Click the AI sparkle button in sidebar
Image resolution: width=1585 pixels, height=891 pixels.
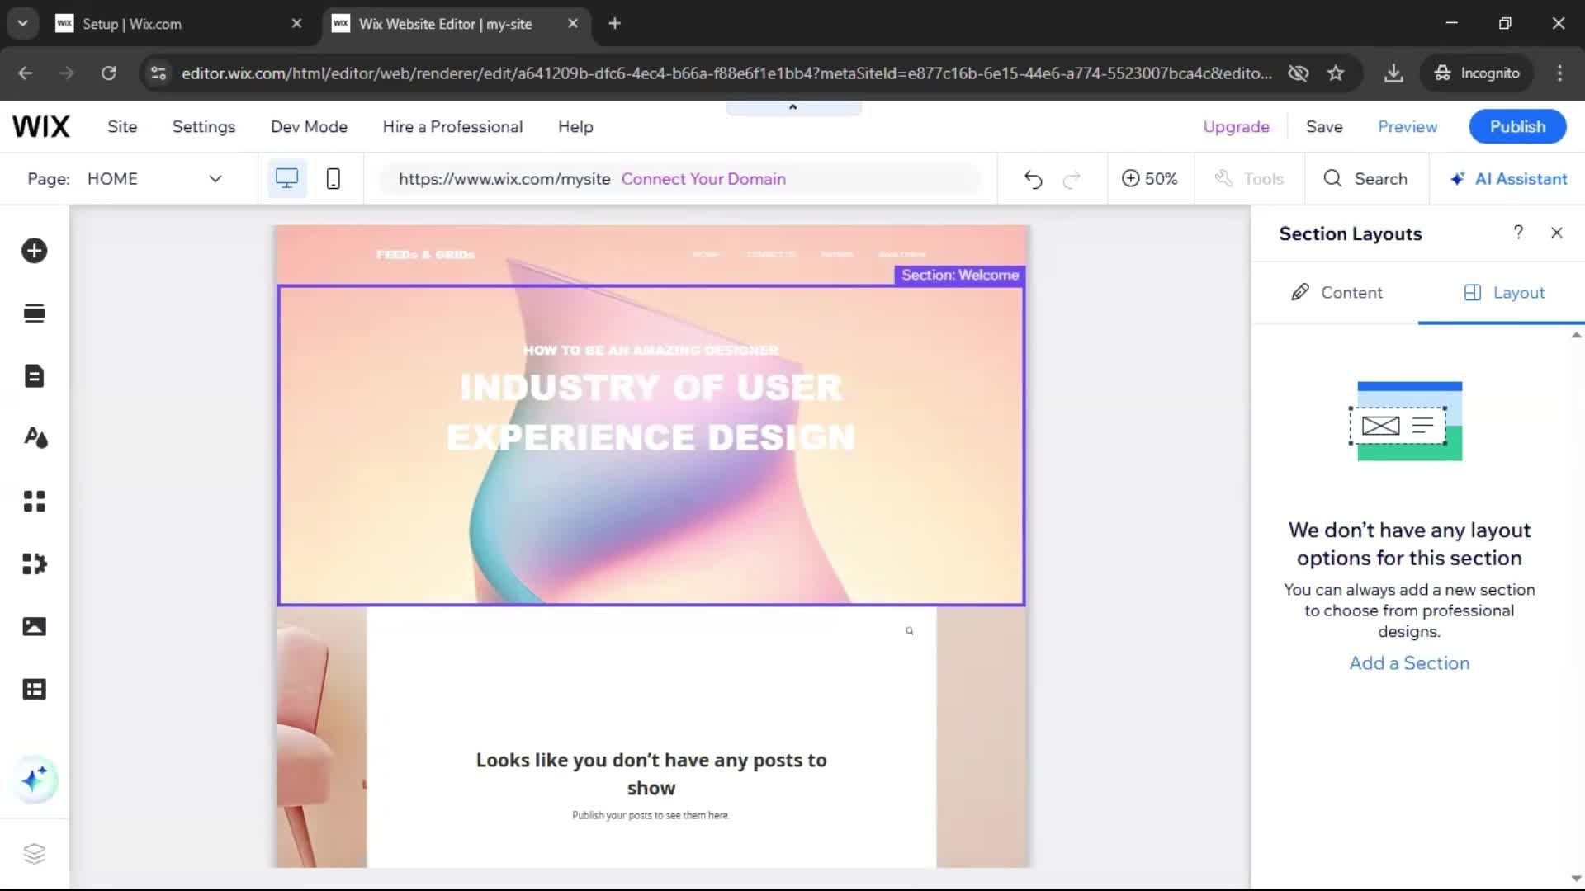pyautogui.click(x=35, y=780)
